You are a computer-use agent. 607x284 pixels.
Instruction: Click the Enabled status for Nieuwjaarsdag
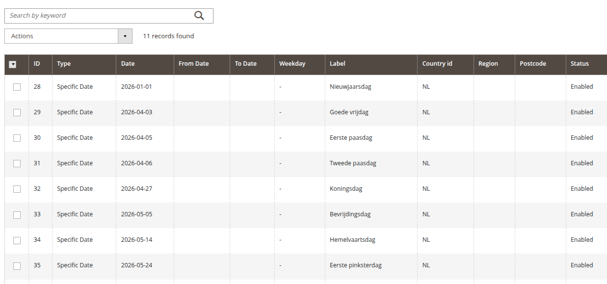(x=581, y=87)
